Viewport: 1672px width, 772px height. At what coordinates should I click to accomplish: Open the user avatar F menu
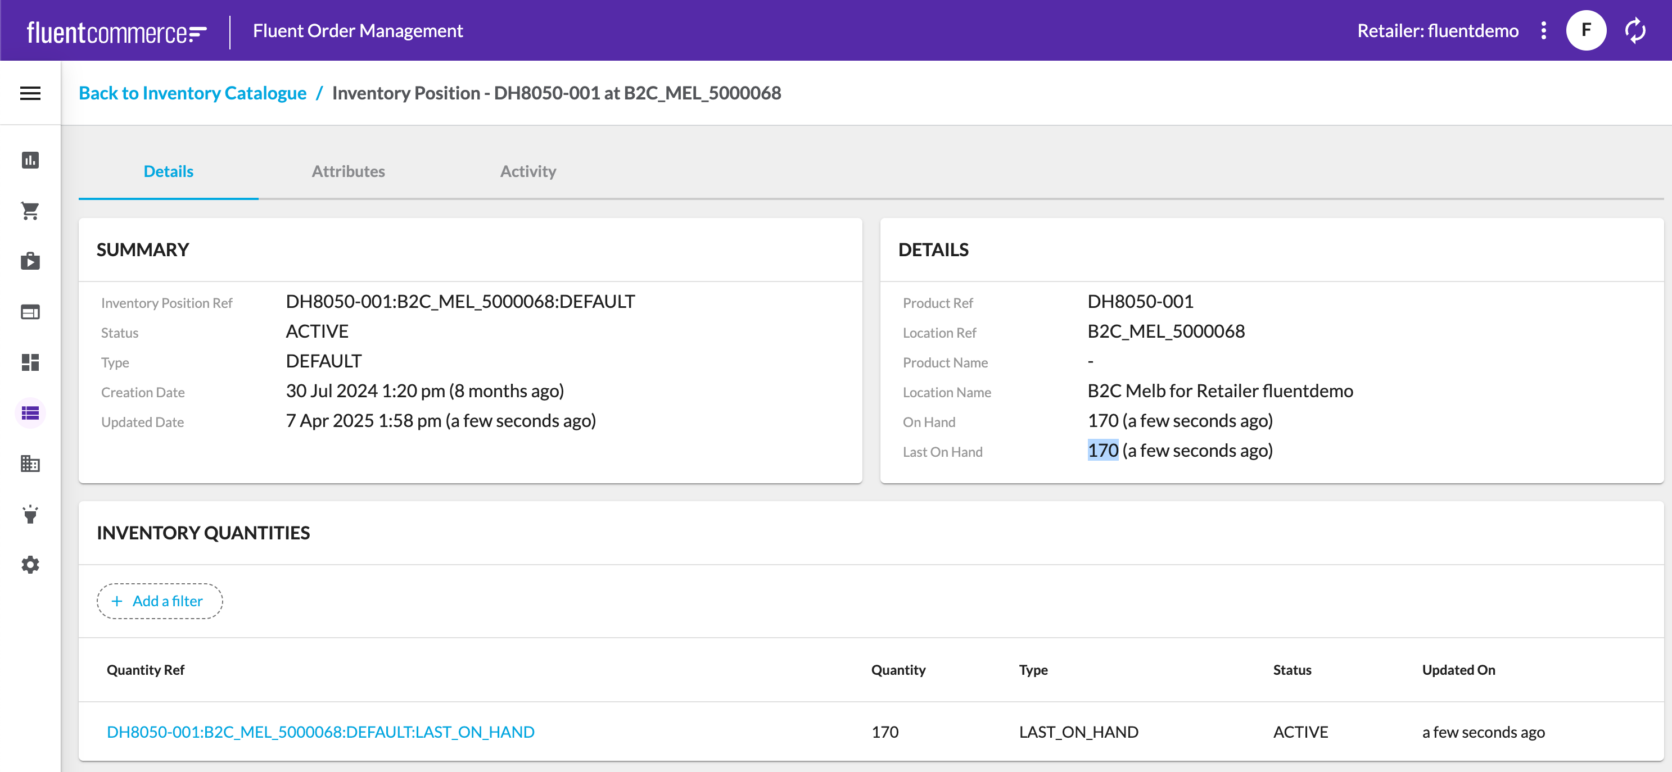(x=1585, y=30)
